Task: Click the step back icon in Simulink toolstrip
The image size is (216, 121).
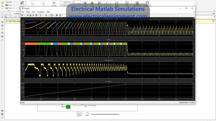Action: 85,3
